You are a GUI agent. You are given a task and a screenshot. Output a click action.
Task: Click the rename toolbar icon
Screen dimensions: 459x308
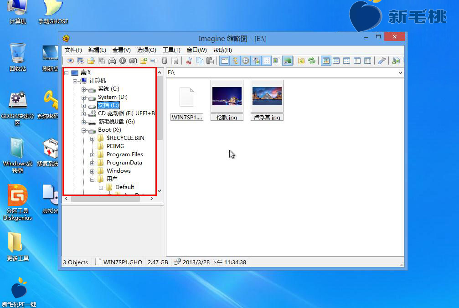154,61
